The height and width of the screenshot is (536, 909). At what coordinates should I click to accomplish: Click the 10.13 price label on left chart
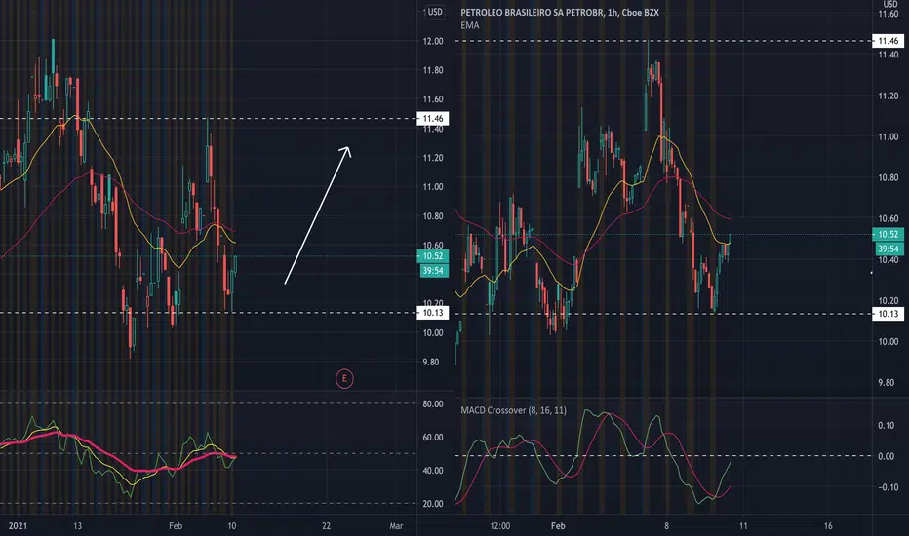432,313
